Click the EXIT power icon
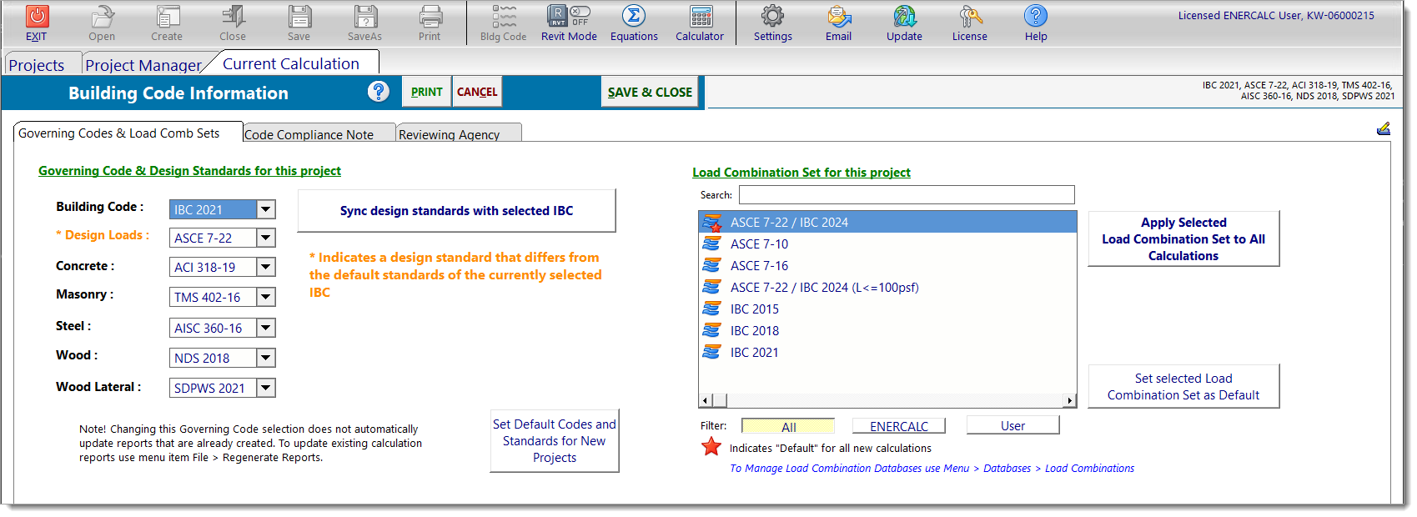The width and height of the screenshot is (1417, 517). coord(37,16)
